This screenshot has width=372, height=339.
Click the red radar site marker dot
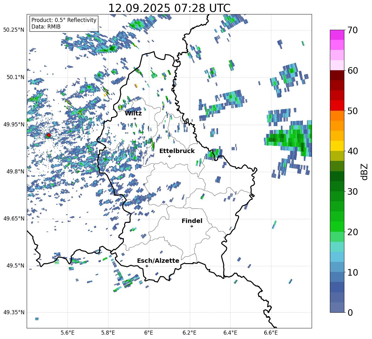(49, 135)
